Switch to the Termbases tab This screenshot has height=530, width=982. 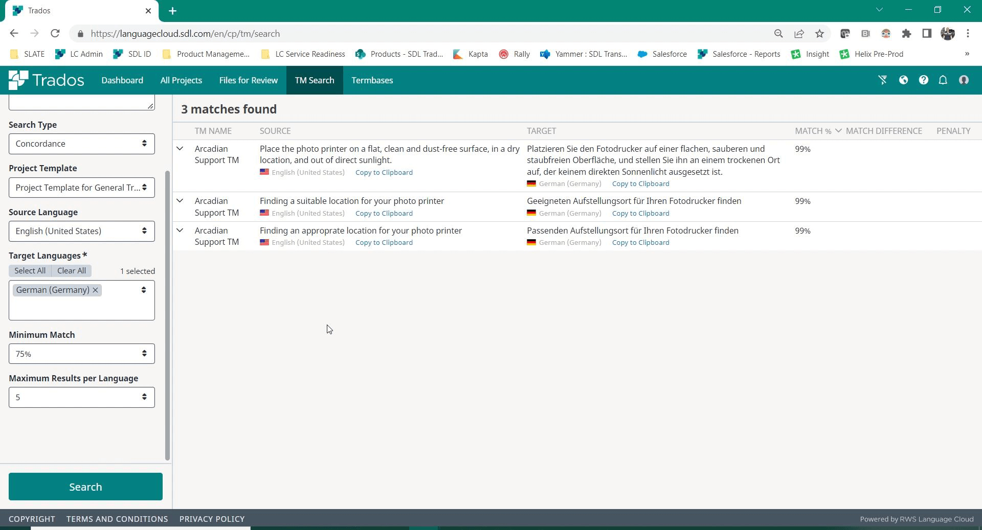(372, 80)
